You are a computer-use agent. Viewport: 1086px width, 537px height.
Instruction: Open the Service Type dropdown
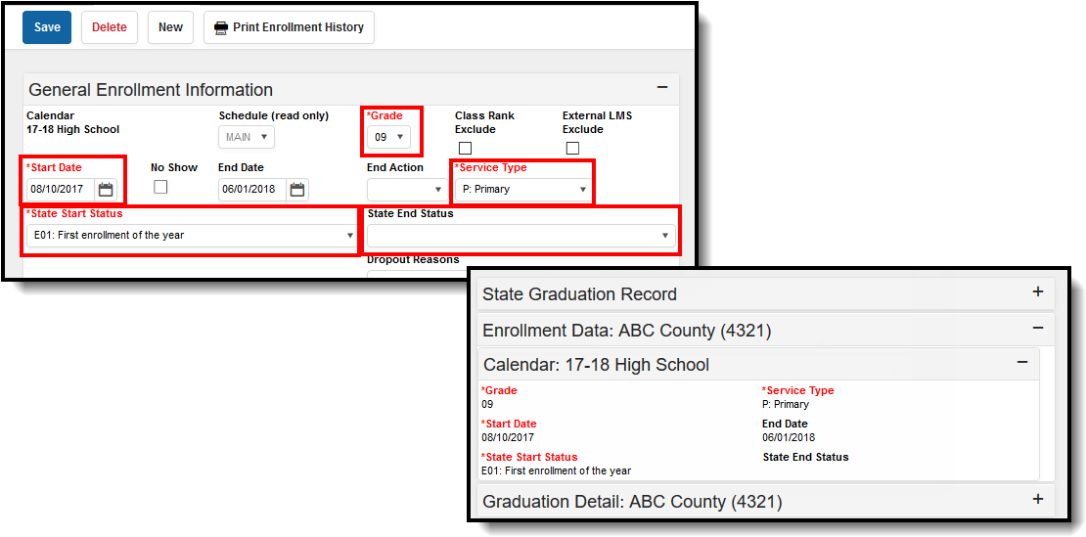click(522, 189)
